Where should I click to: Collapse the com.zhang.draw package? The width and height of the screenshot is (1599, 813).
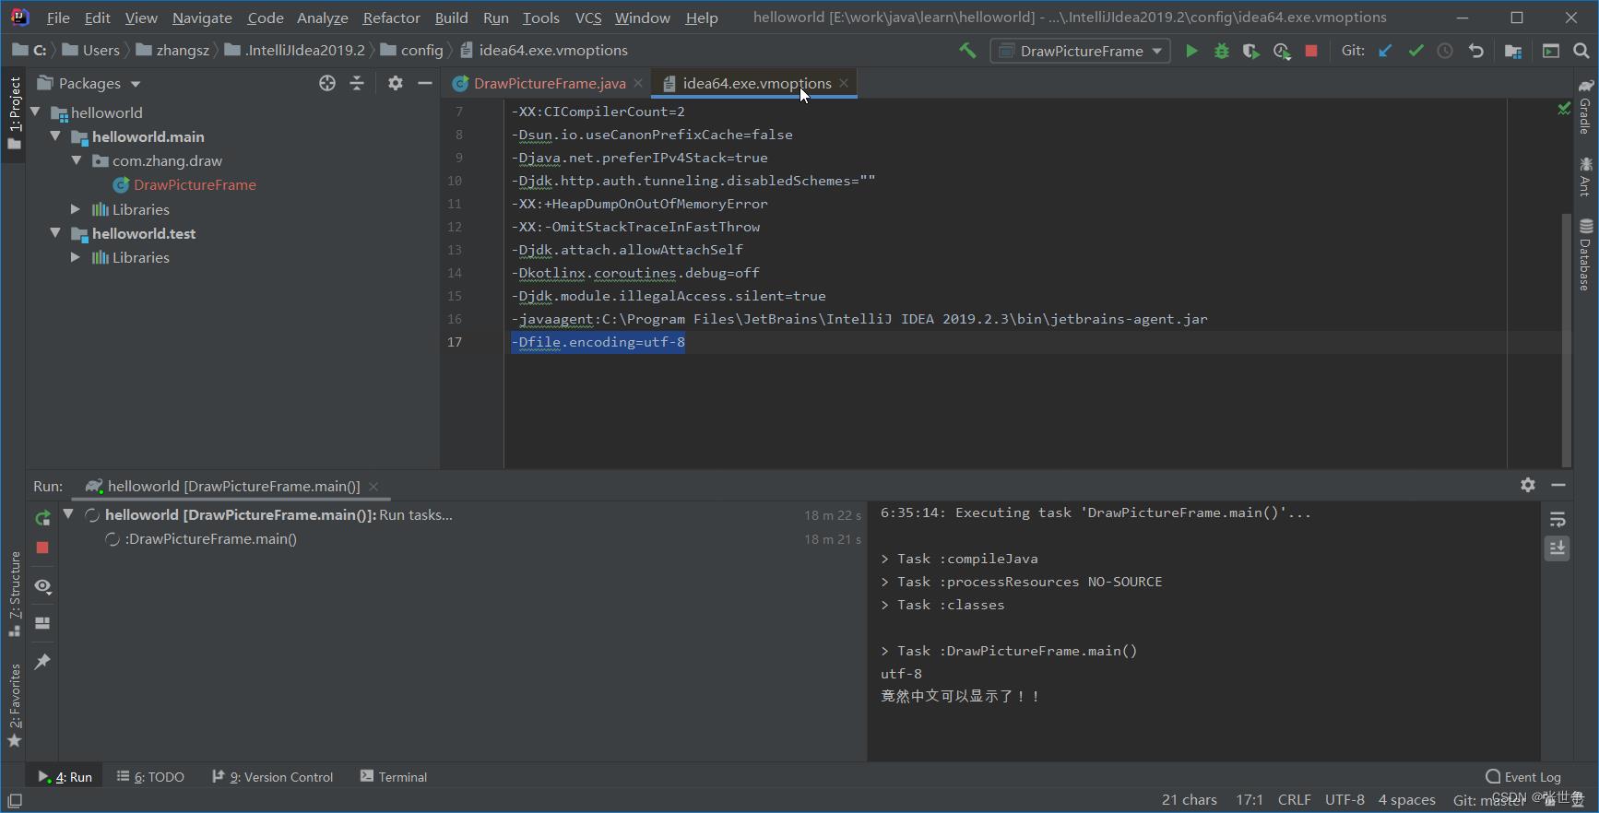point(77,159)
